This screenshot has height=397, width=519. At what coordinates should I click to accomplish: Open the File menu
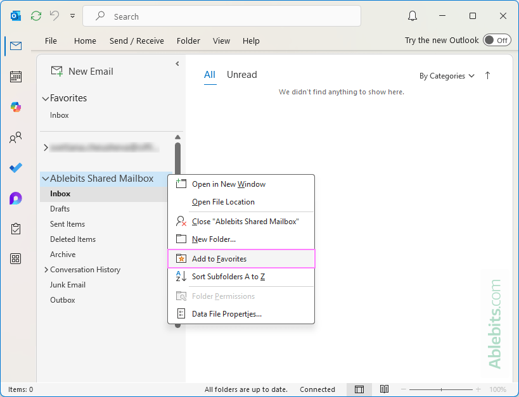tap(51, 41)
